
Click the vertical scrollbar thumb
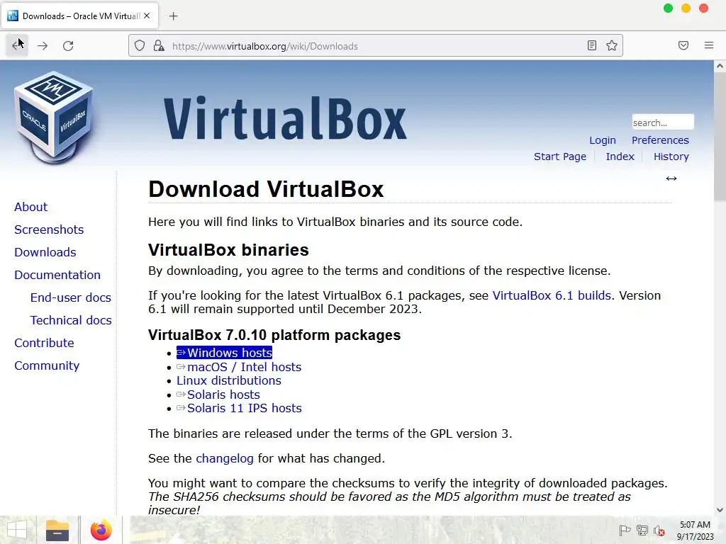720,137
